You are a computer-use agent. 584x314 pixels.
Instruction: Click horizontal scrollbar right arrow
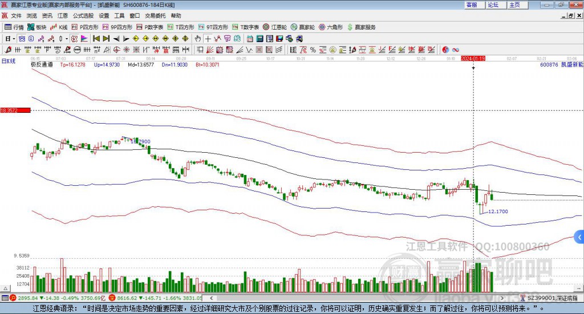(502, 298)
